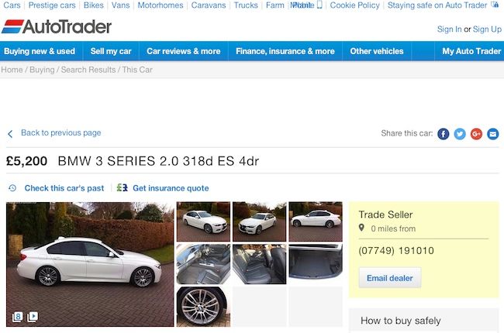This screenshot has height=333, width=504.
Task: Click the AutoTrader logo
Action: [57, 26]
